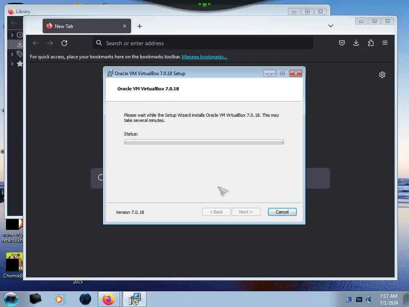
Task: Close the New Tab tab
Action: pos(125,26)
